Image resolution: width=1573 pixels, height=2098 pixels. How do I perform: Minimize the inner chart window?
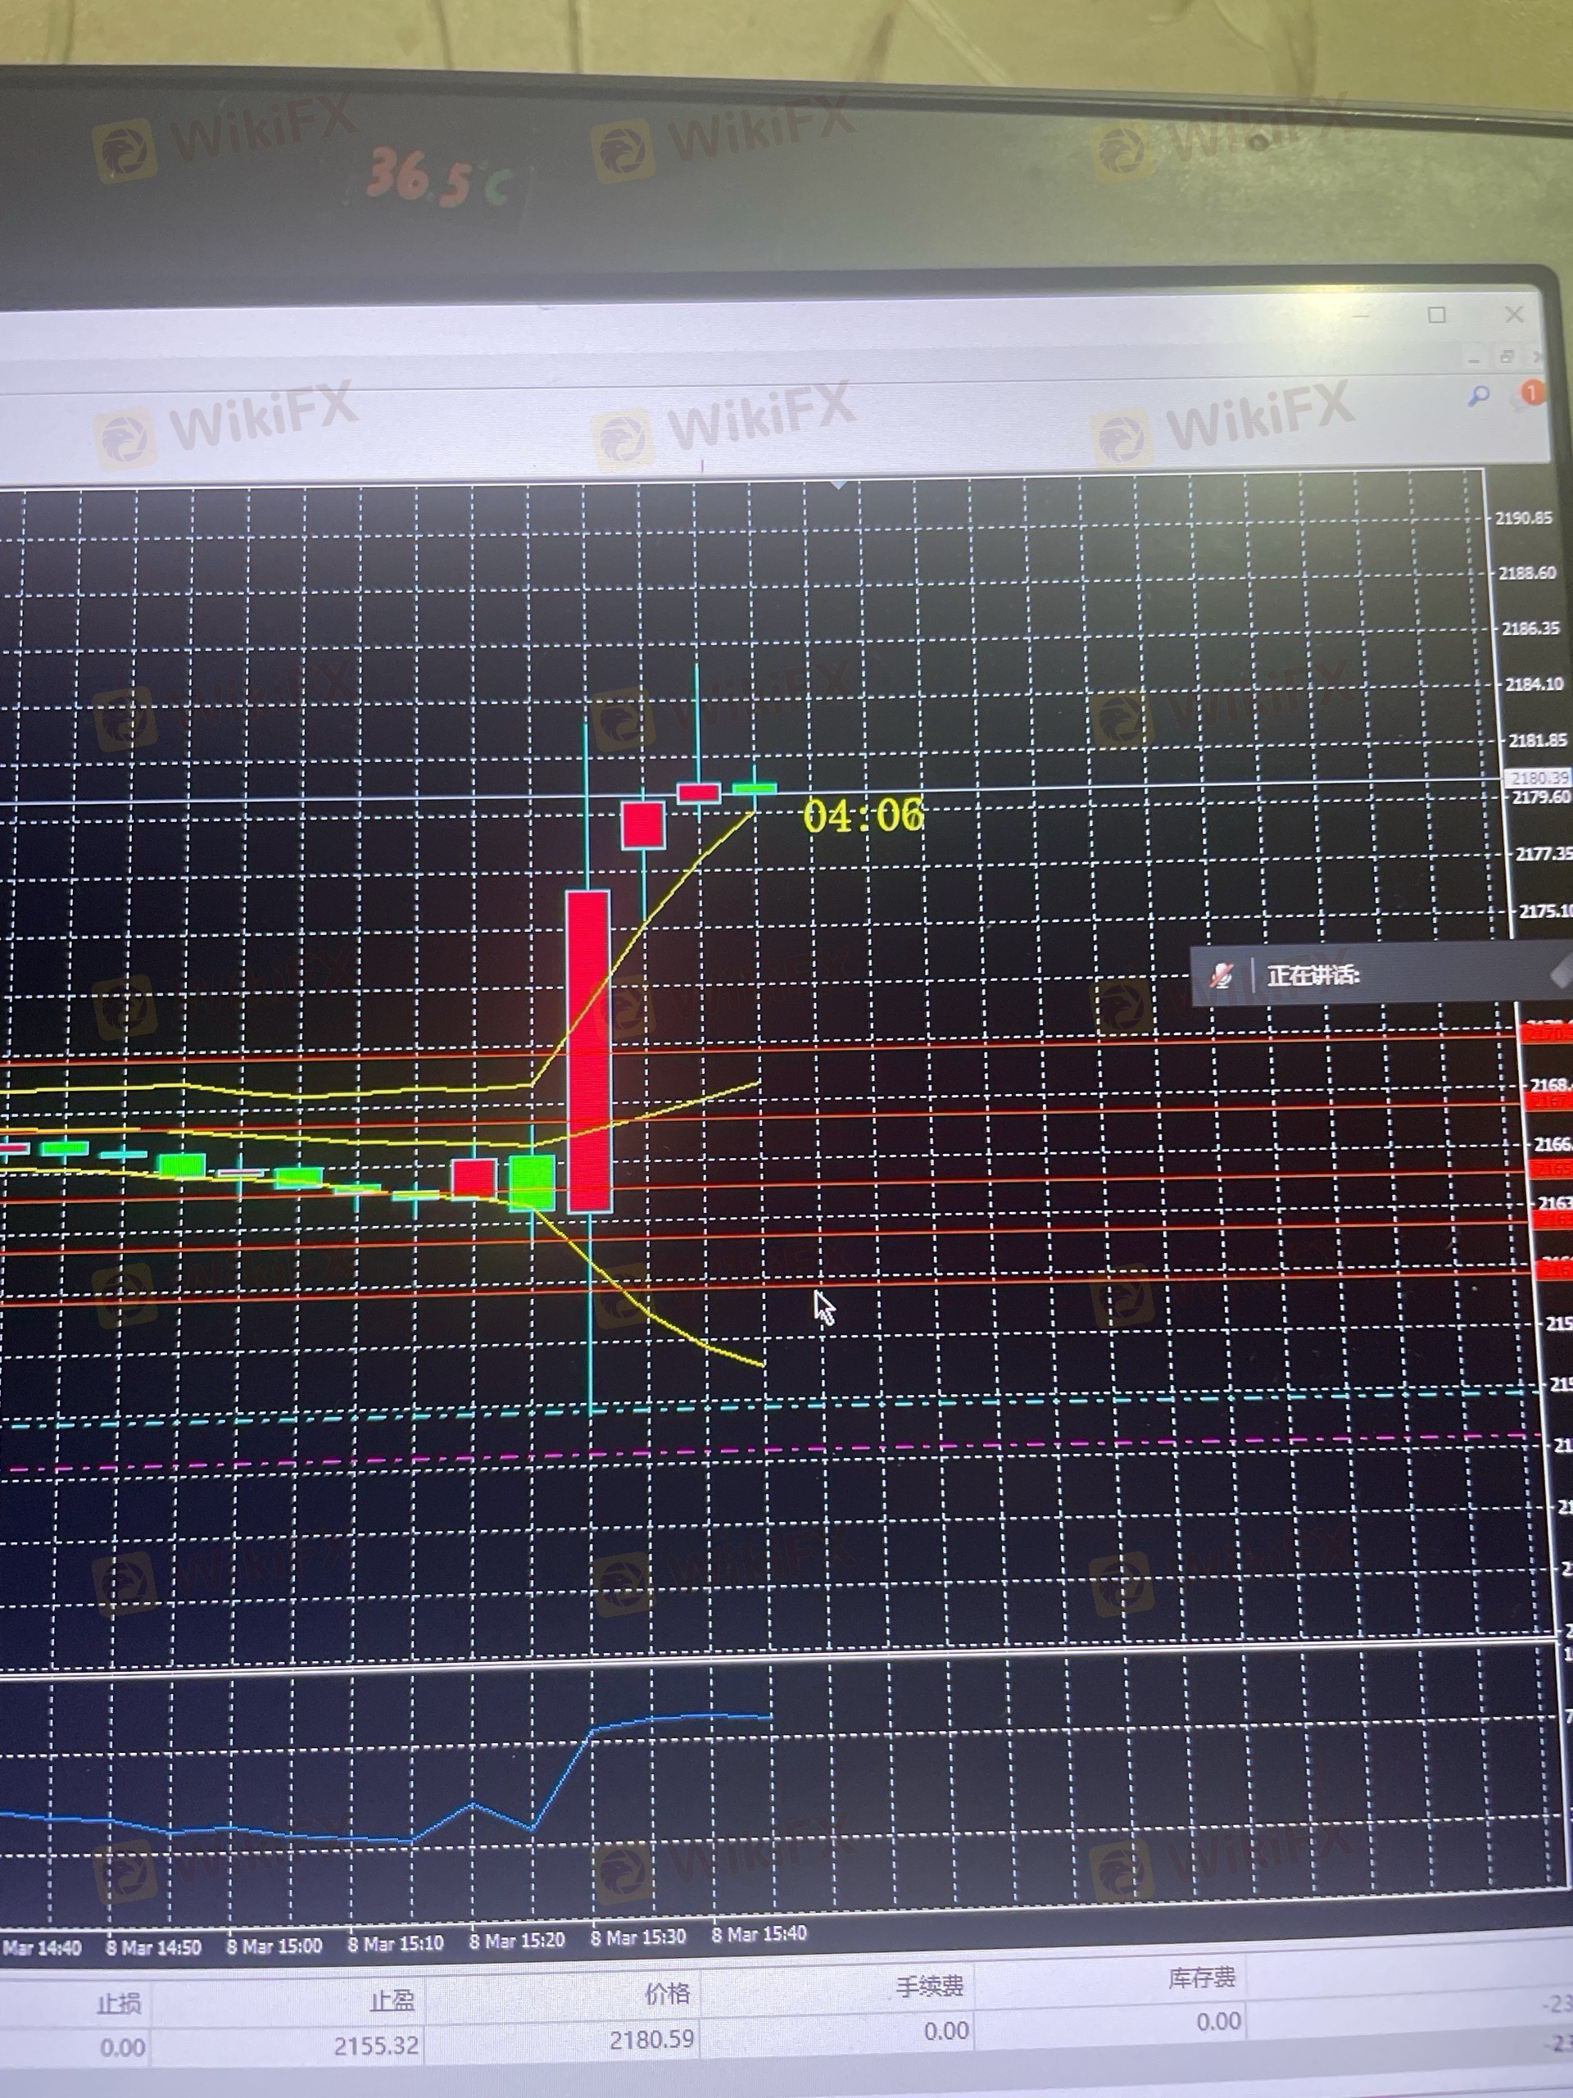[1472, 360]
